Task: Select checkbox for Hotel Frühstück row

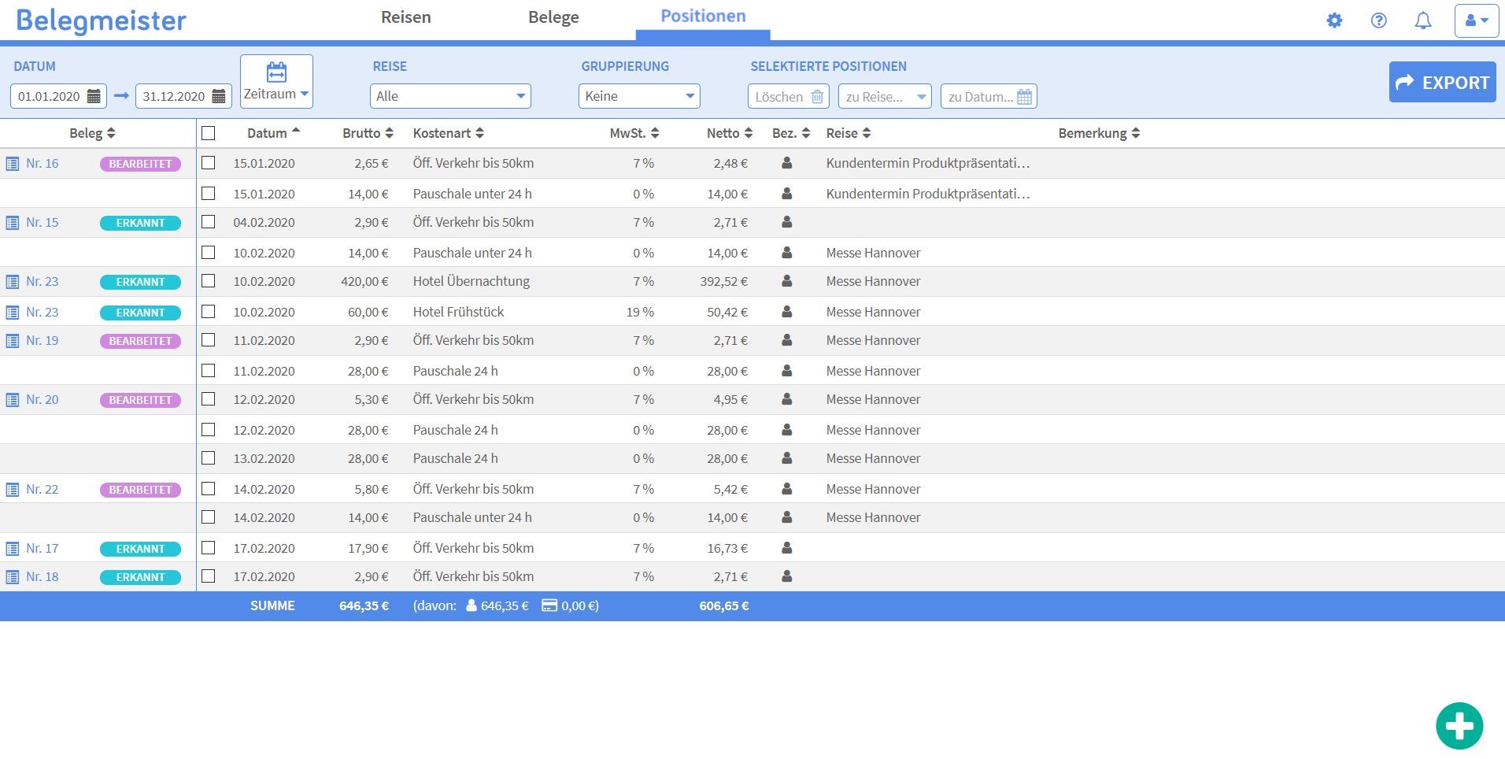Action: point(208,312)
